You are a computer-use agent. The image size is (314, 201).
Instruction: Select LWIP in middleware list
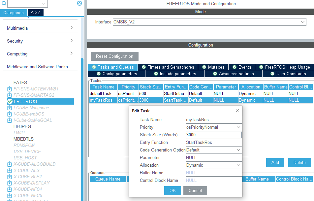(19, 133)
